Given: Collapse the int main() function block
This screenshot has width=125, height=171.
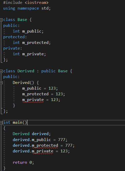Looking at the screenshot, I should [1, 123].
